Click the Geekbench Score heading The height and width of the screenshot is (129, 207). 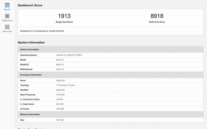click(x=30, y=5)
